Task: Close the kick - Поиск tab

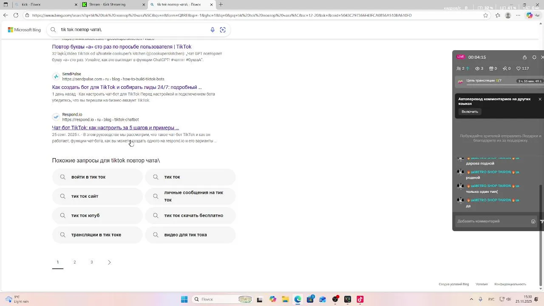Action: (x=76, y=5)
